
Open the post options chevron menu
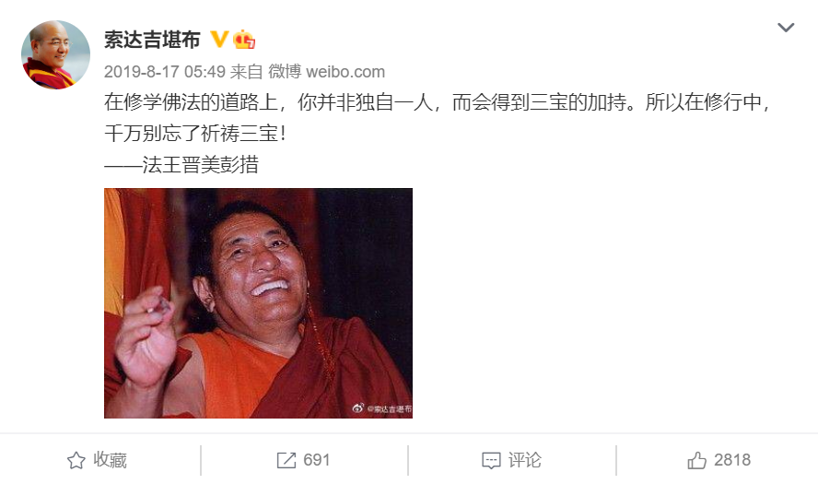pos(786,27)
